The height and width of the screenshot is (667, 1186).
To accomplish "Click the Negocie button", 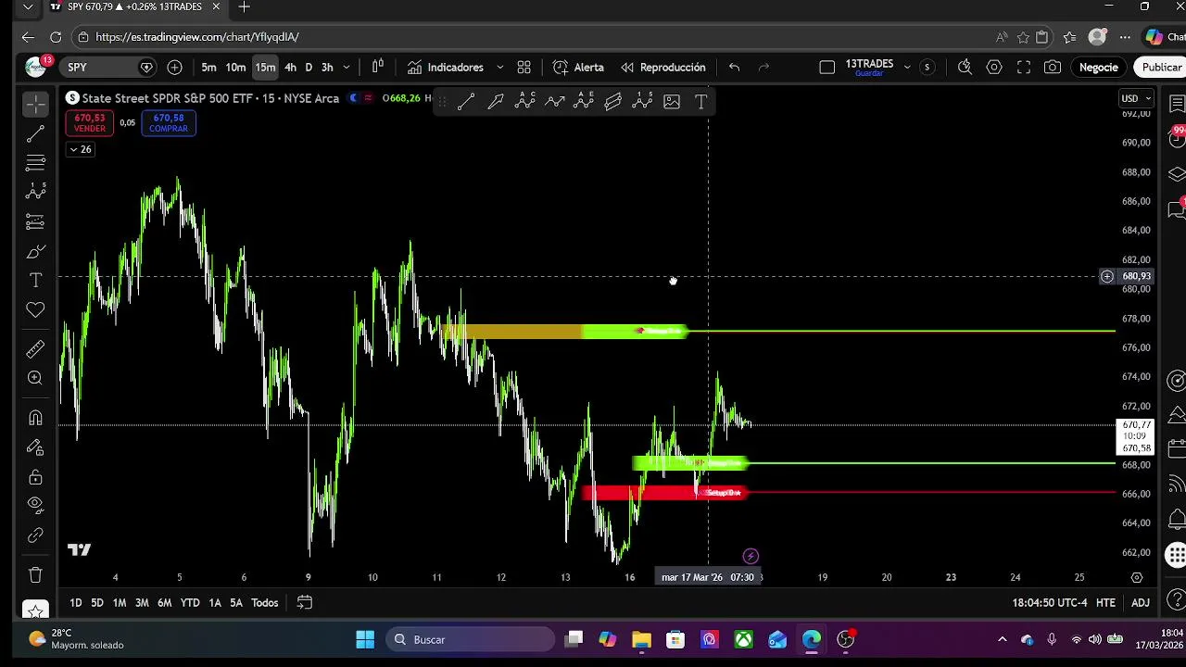I will coord(1099,67).
